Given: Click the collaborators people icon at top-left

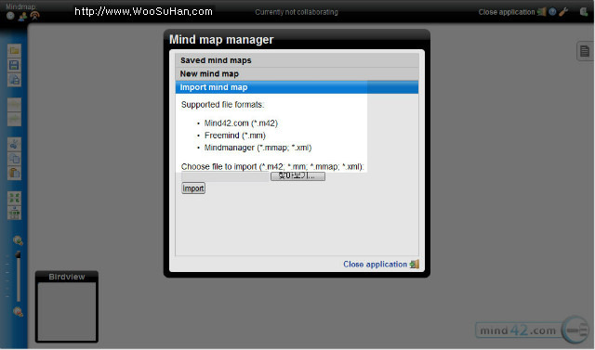Looking at the screenshot, I should (22, 16).
